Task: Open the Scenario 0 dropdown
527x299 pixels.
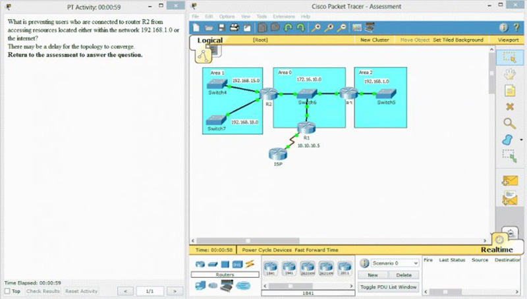Action: pos(395,263)
